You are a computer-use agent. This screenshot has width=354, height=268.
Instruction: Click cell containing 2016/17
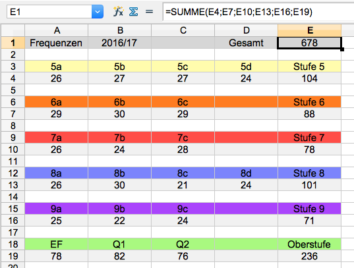coord(120,43)
